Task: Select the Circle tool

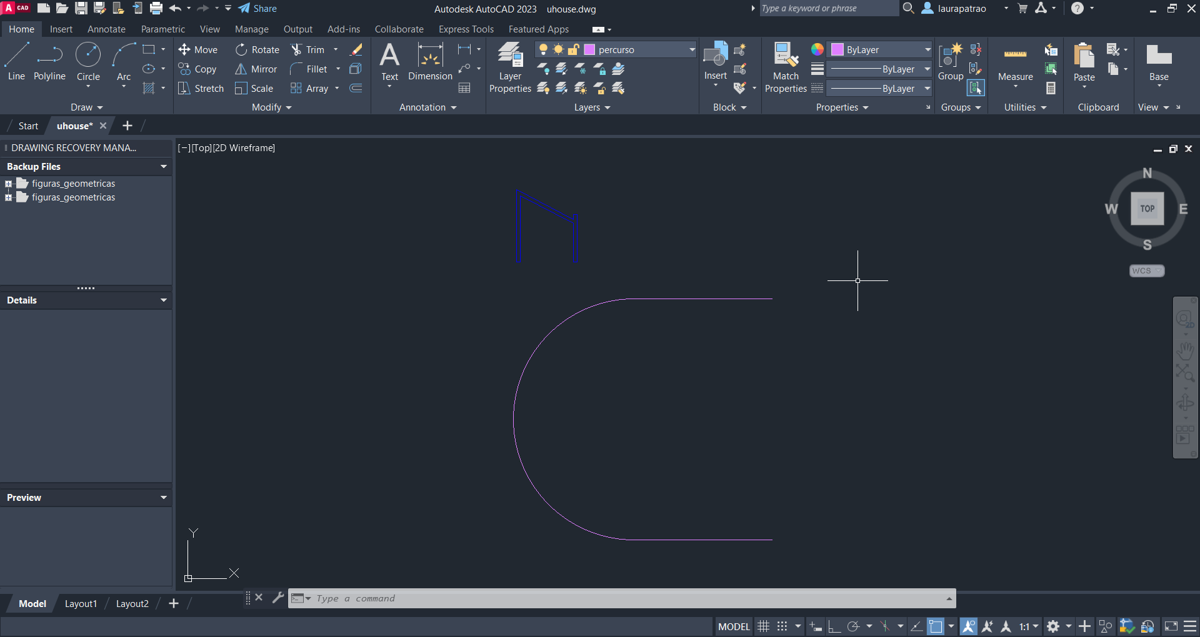Action: click(x=88, y=61)
